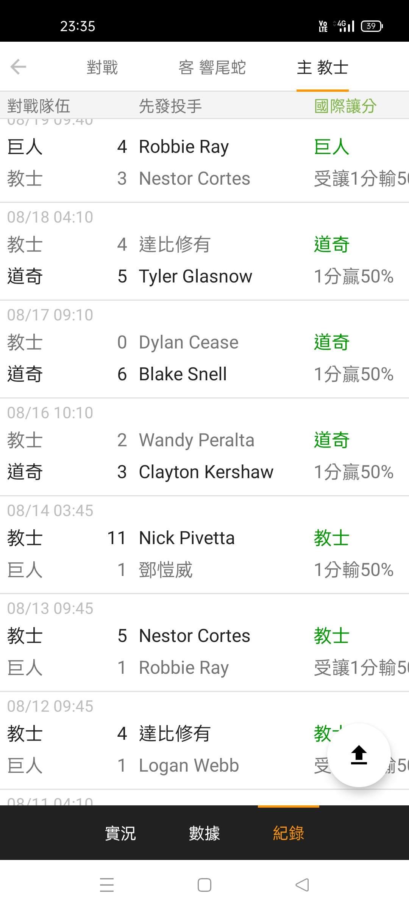Open the 08/17 game with Blake Snell
This screenshot has width=409, height=910.
[x=183, y=374]
